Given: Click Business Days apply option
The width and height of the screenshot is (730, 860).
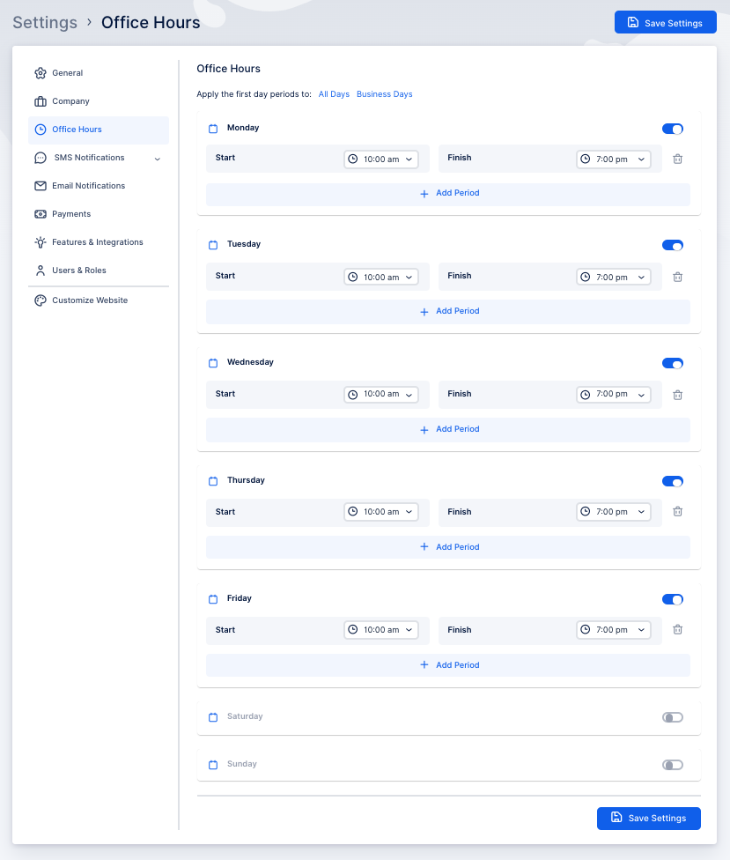Looking at the screenshot, I should point(384,93).
